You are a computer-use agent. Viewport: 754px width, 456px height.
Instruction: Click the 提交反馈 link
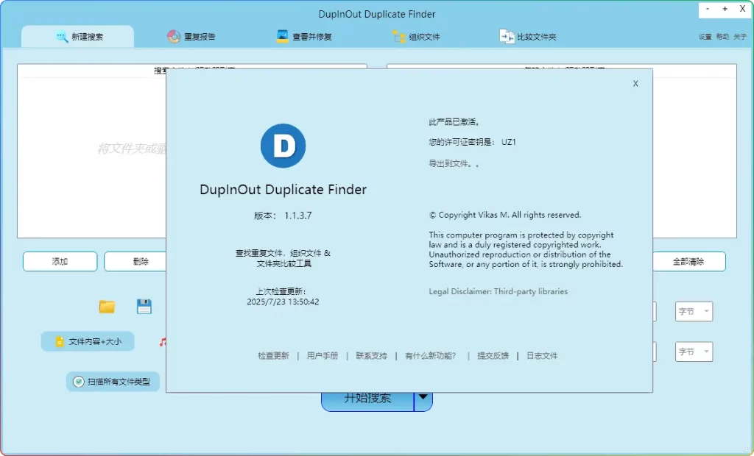(493, 355)
